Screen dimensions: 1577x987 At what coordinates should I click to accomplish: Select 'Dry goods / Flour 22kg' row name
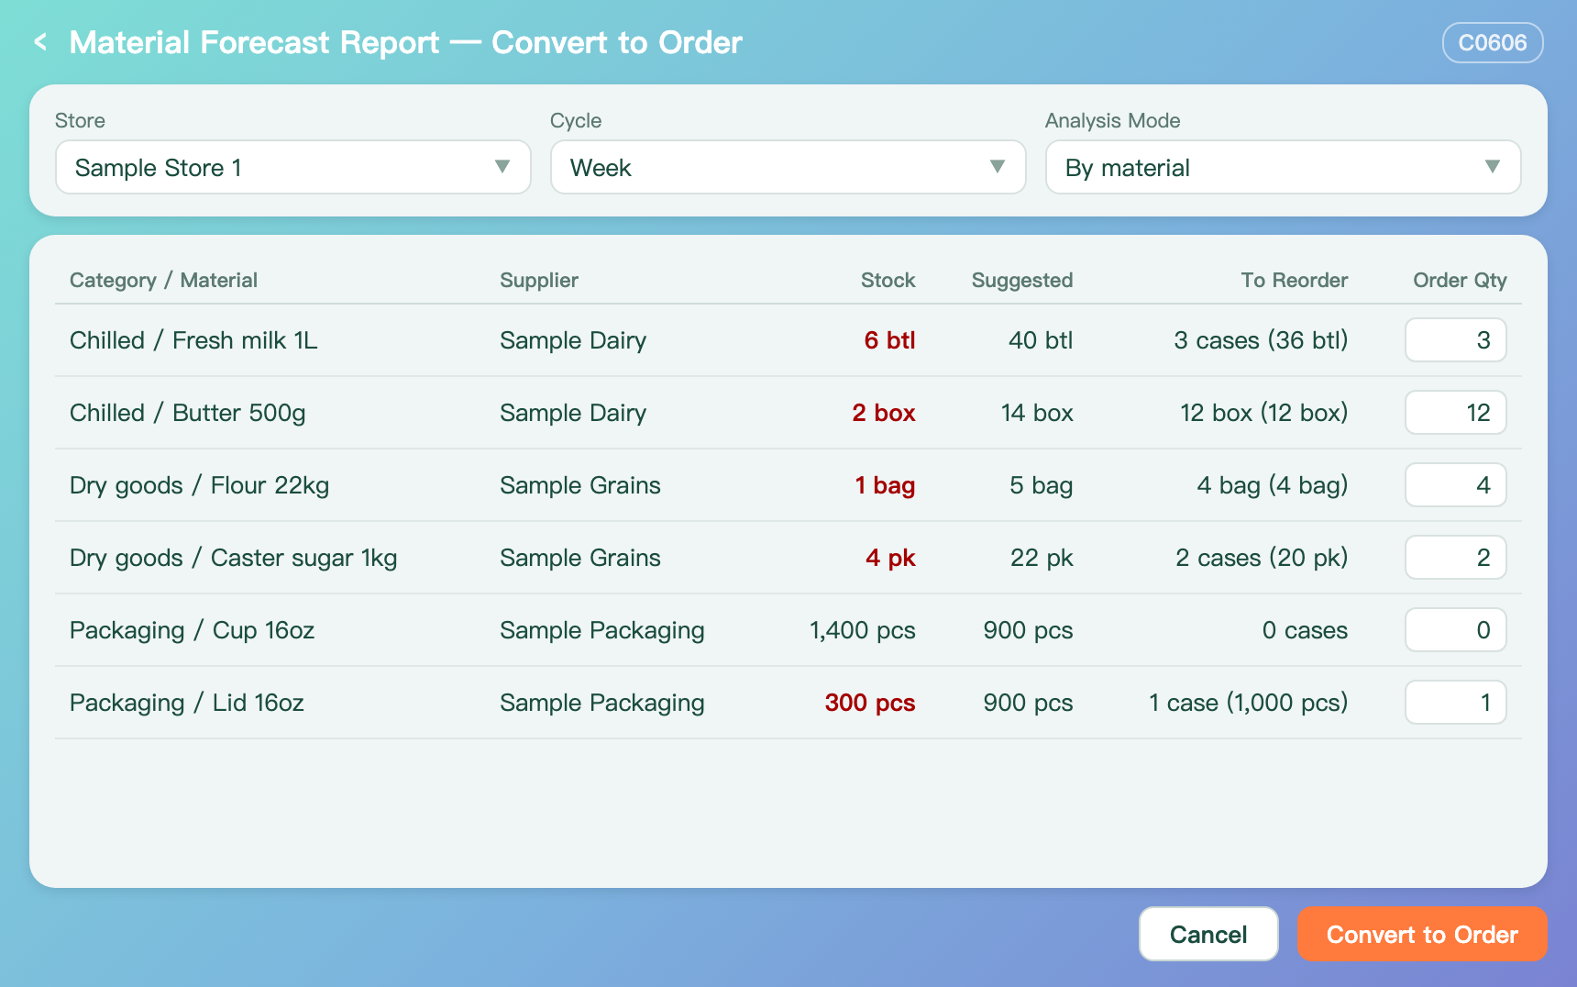pyautogui.click(x=200, y=485)
